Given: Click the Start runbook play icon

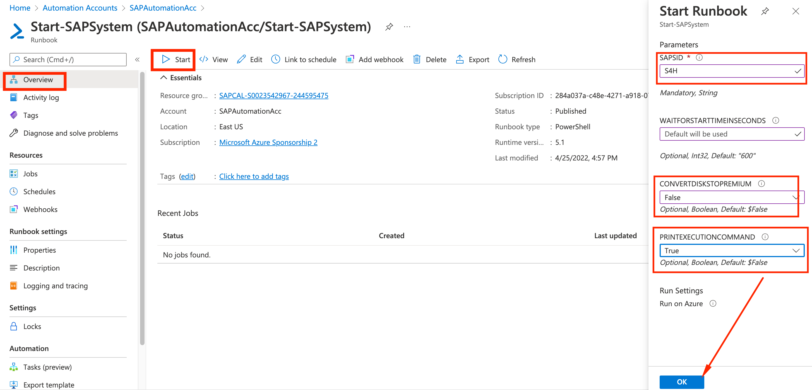Looking at the screenshot, I should tap(166, 59).
